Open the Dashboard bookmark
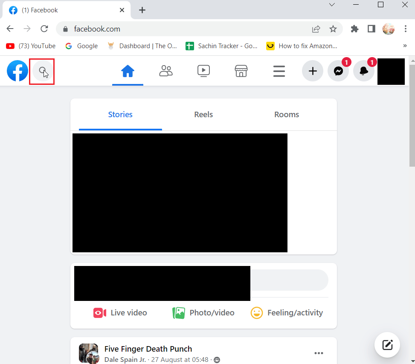Viewport: 415px width, 364px height. [x=142, y=46]
